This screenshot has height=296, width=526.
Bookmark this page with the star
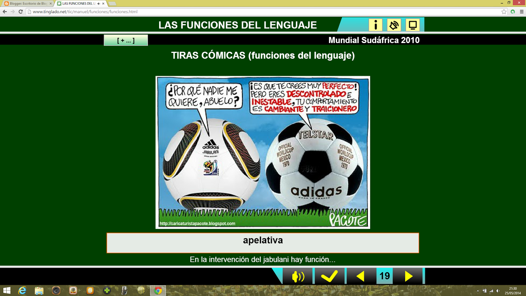[x=504, y=12]
